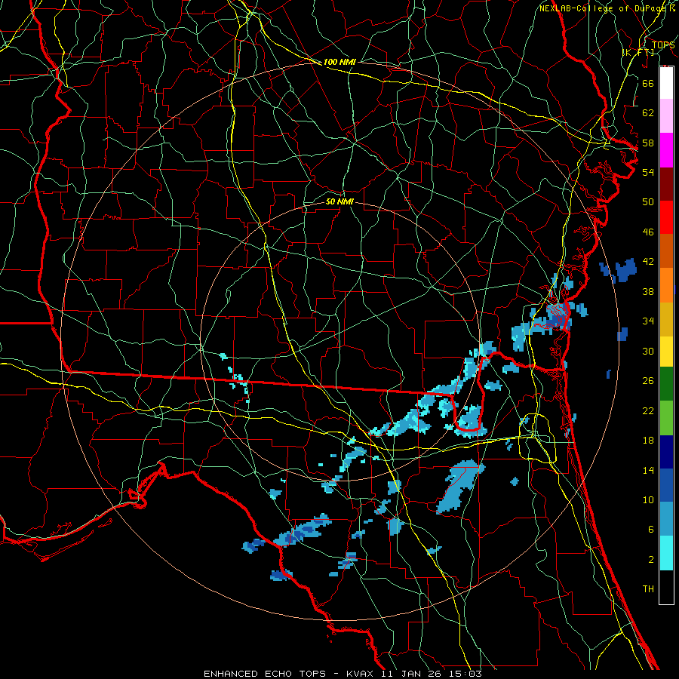
Task: Click the (K FT) units label
Action: click(638, 52)
